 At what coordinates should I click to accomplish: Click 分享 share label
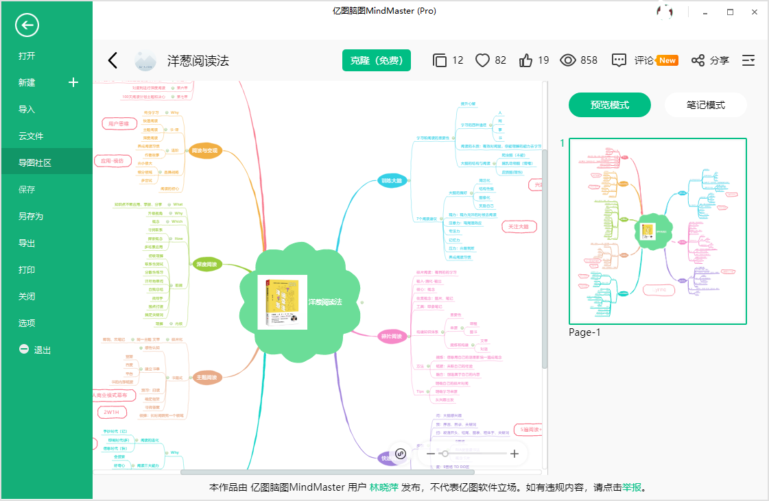720,60
